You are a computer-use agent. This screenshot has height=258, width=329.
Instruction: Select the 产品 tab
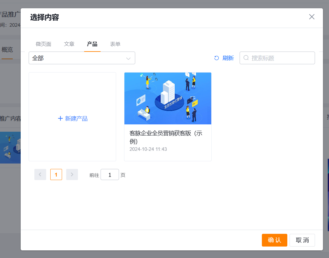(92, 44)
